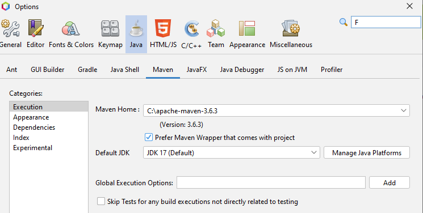Open the Default JDK dropdown
Viewport: 423px width, 213px height.
[x=314, y=153]
